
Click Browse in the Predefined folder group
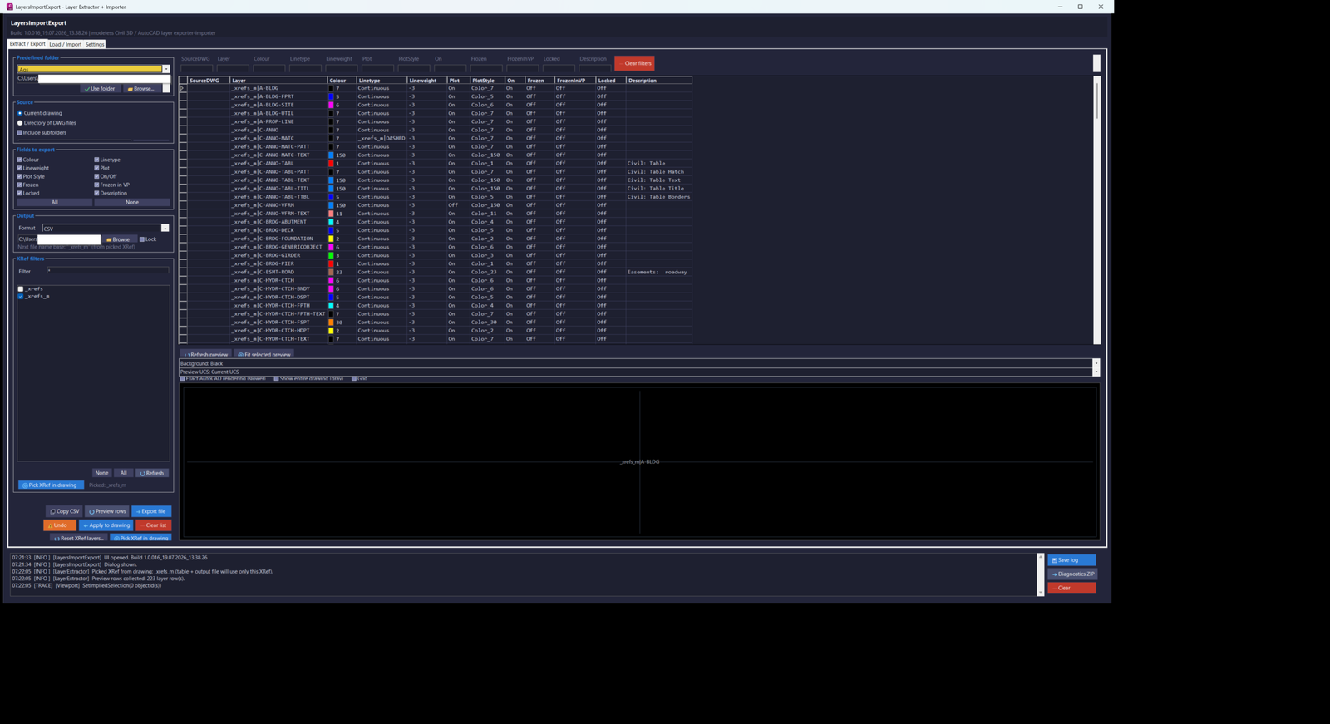pos(141,88)
